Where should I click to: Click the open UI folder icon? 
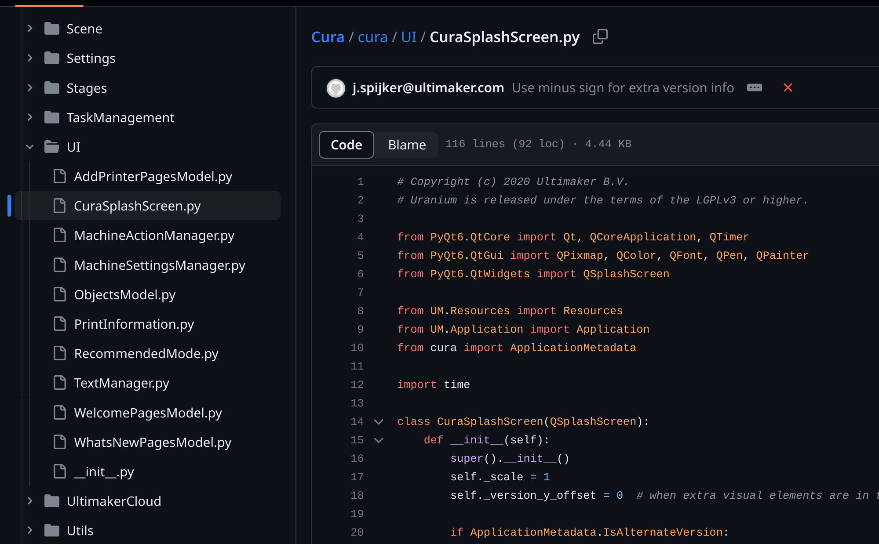pyautogui.click(x=52, y=147)
